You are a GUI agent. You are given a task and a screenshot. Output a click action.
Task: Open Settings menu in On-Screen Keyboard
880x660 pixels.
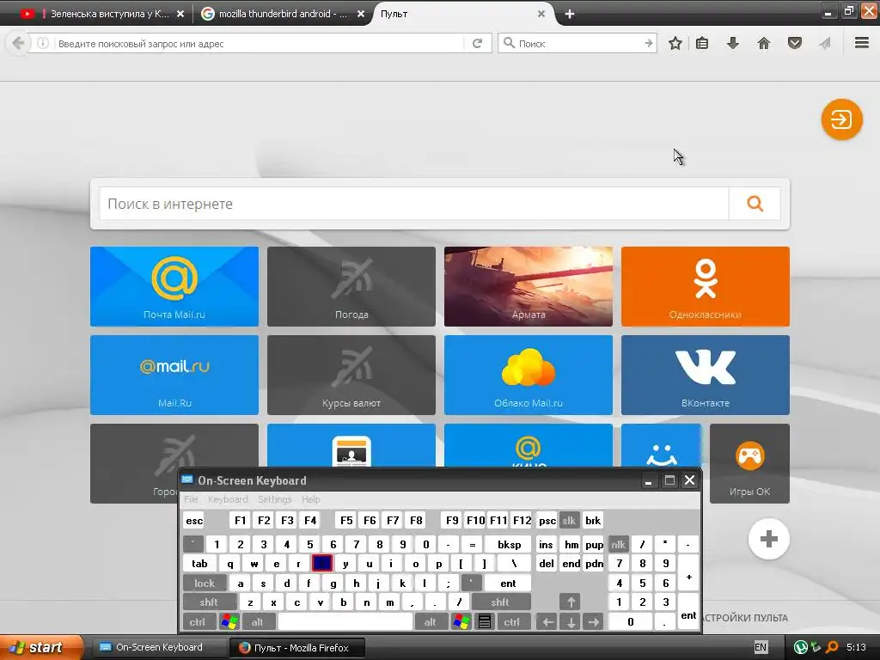tap(274, 499)
